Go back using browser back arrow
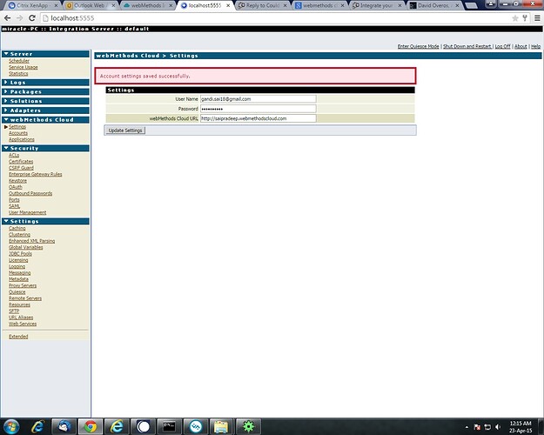 pyautogui.click(x=7, y=18)
